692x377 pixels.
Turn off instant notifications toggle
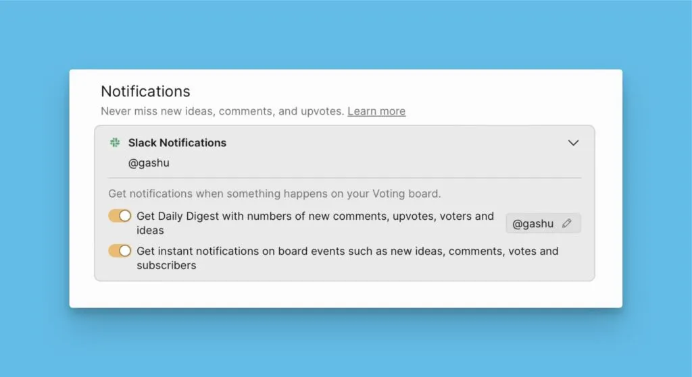pos(120,251)
